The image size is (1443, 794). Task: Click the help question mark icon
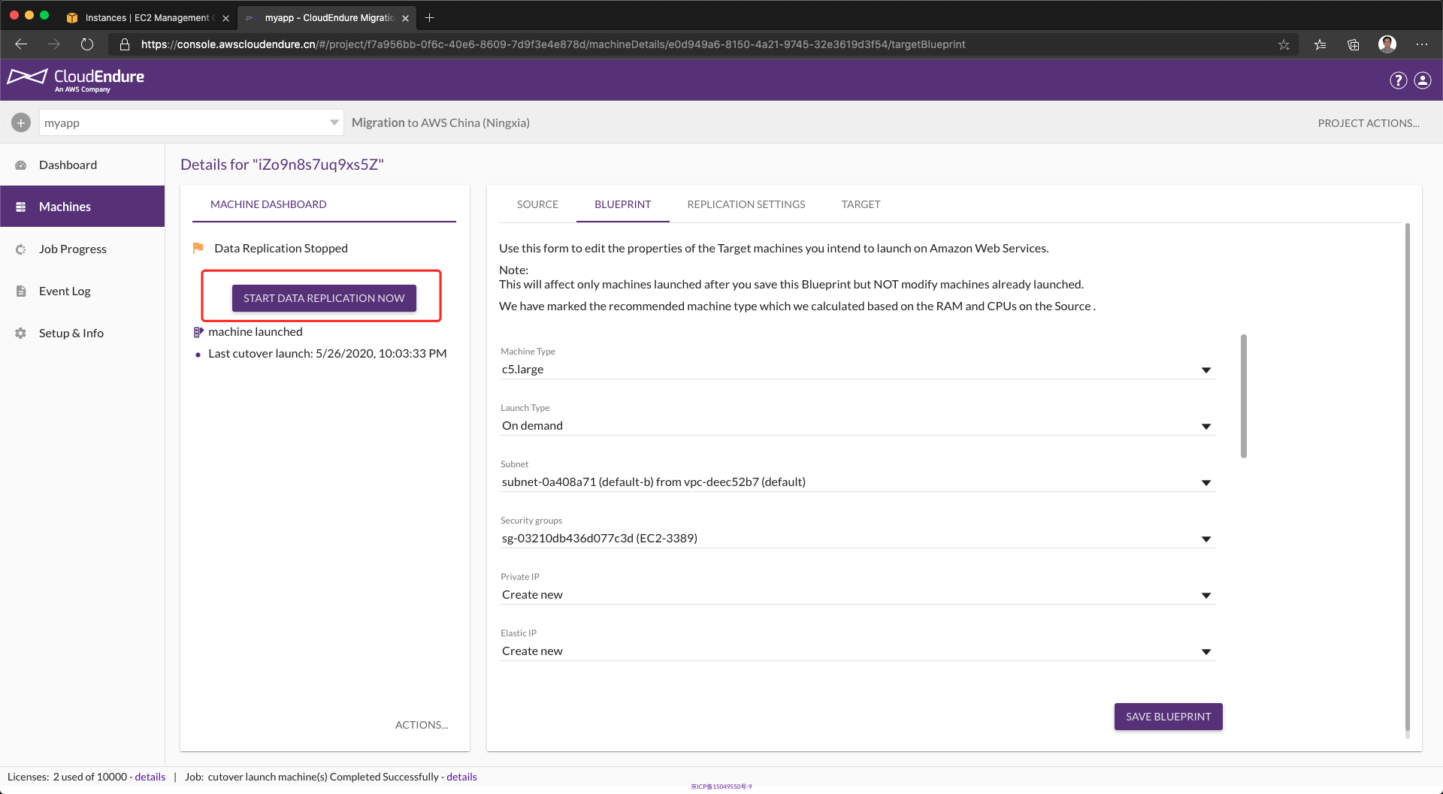tap(1398, 80)
